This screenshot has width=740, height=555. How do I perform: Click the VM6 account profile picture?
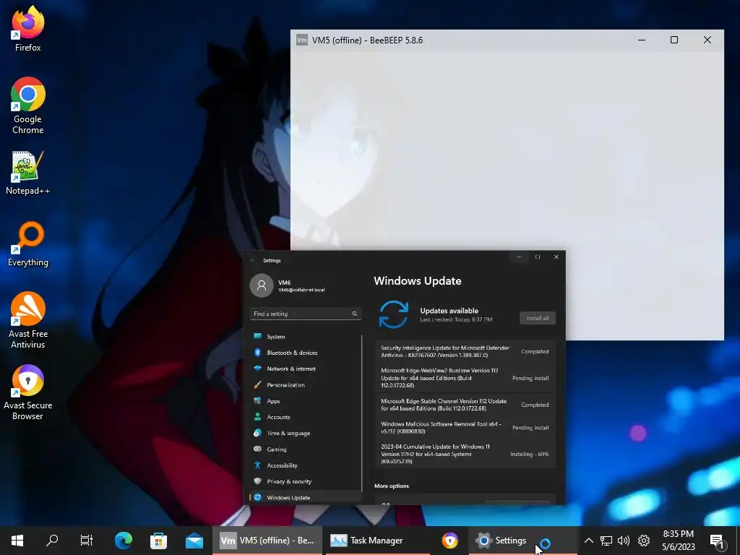(262, 285)
